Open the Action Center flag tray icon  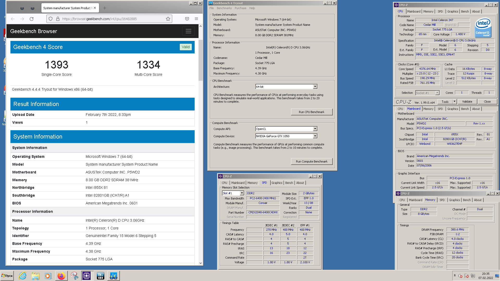[467, 276]
